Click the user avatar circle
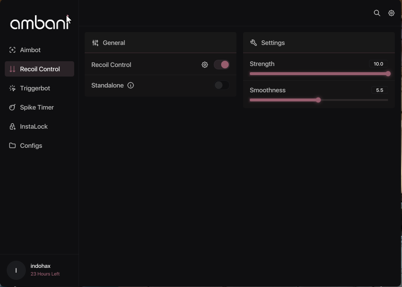Screen dimensions: 402x287 (x=16, y=270)
